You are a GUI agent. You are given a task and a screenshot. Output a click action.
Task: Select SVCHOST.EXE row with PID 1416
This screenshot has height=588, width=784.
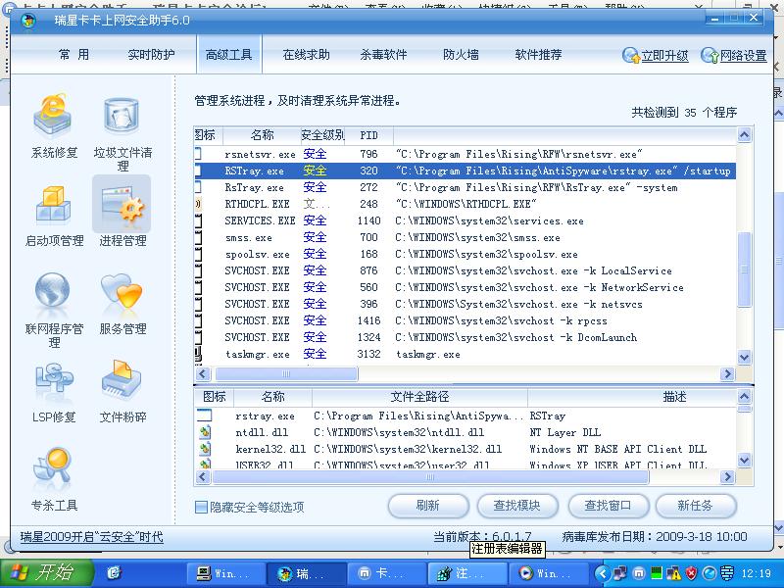[x=465, y=320]
